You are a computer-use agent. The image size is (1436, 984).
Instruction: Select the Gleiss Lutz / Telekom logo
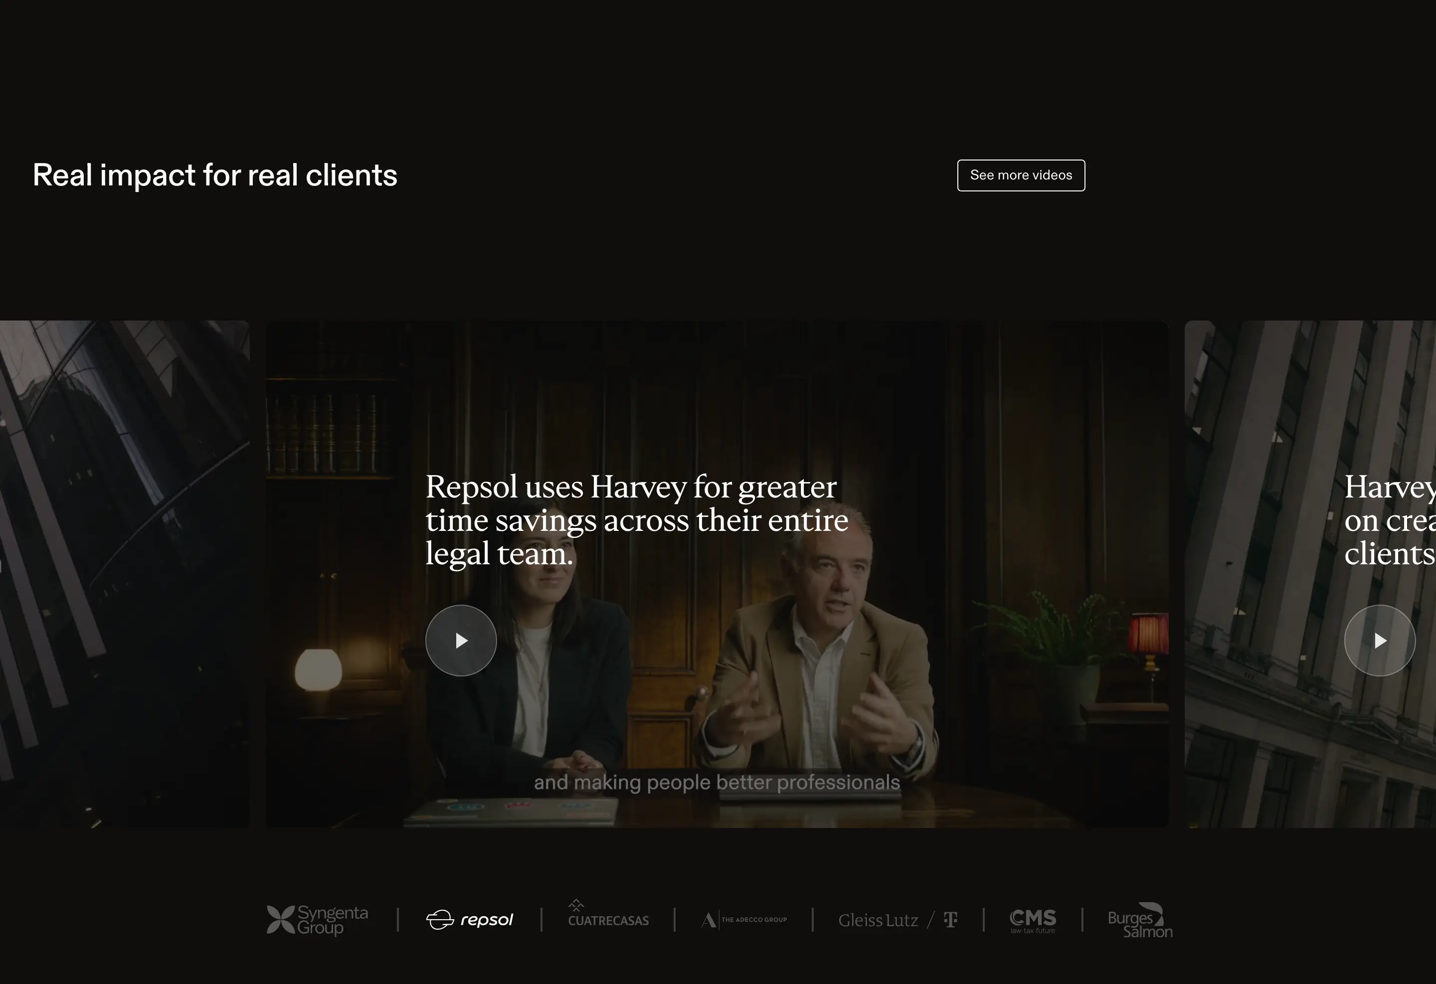(x=898, y=920)
